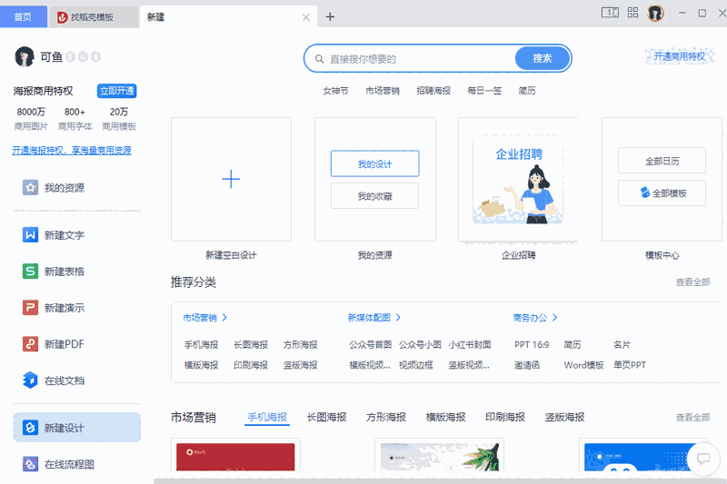Close the 新建 tab
The height and width of the screenshot is (484, 727).
(x=306, y=17)
